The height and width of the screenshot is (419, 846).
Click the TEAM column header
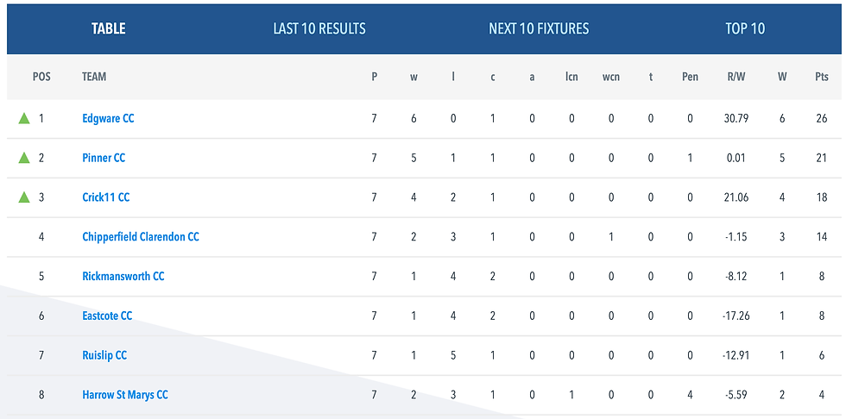point(94,77)
